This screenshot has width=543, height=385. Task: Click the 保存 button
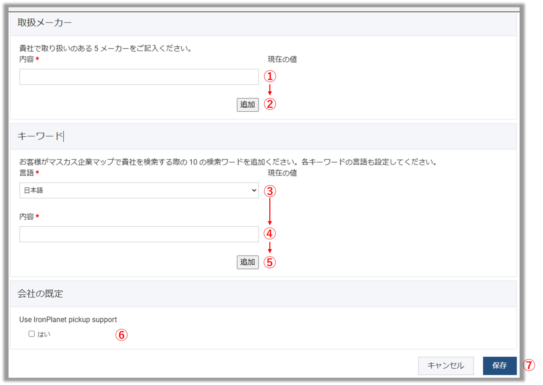tap(500, 366)
